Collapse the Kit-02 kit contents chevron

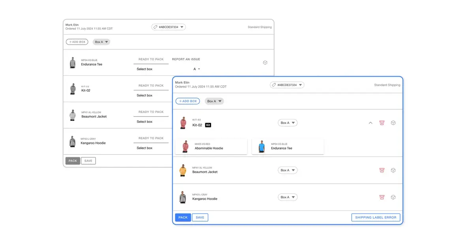[x=370, y=123]
